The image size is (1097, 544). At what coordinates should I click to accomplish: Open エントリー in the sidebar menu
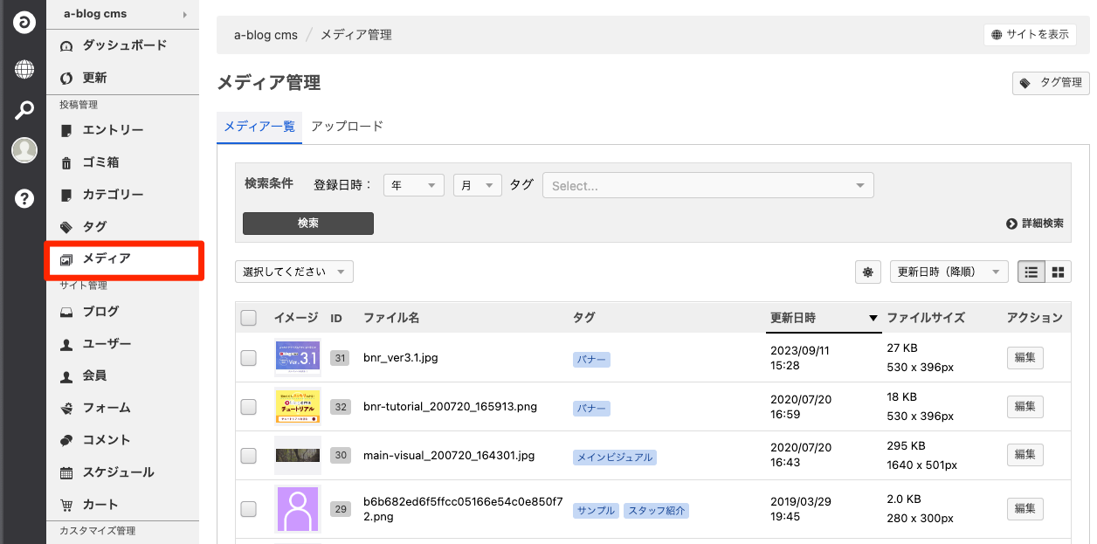pyautogui.click(x=113, y=130)
